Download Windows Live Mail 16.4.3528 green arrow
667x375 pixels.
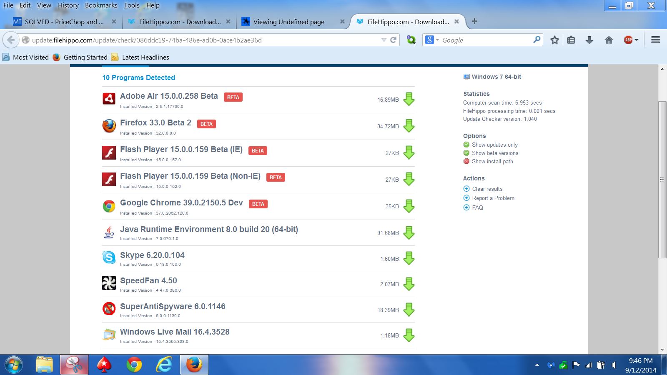click(x=409, y=335)
